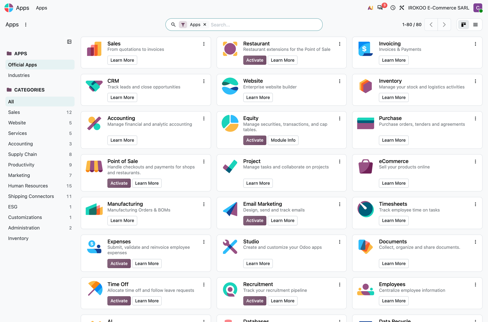Remove the Apps filter facet
The height and width of the screenshot is (322, 488).
tap(205, 25)
